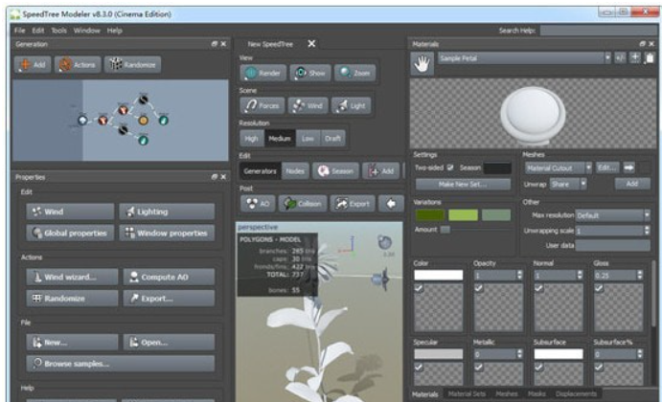
Task: Toggle the Metallic map checkbox
Action: click(478, 368)
